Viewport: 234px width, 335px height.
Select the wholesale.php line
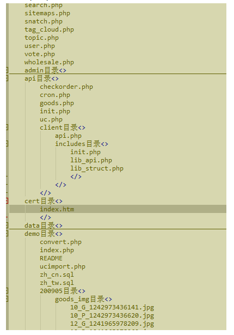point(49,62)
